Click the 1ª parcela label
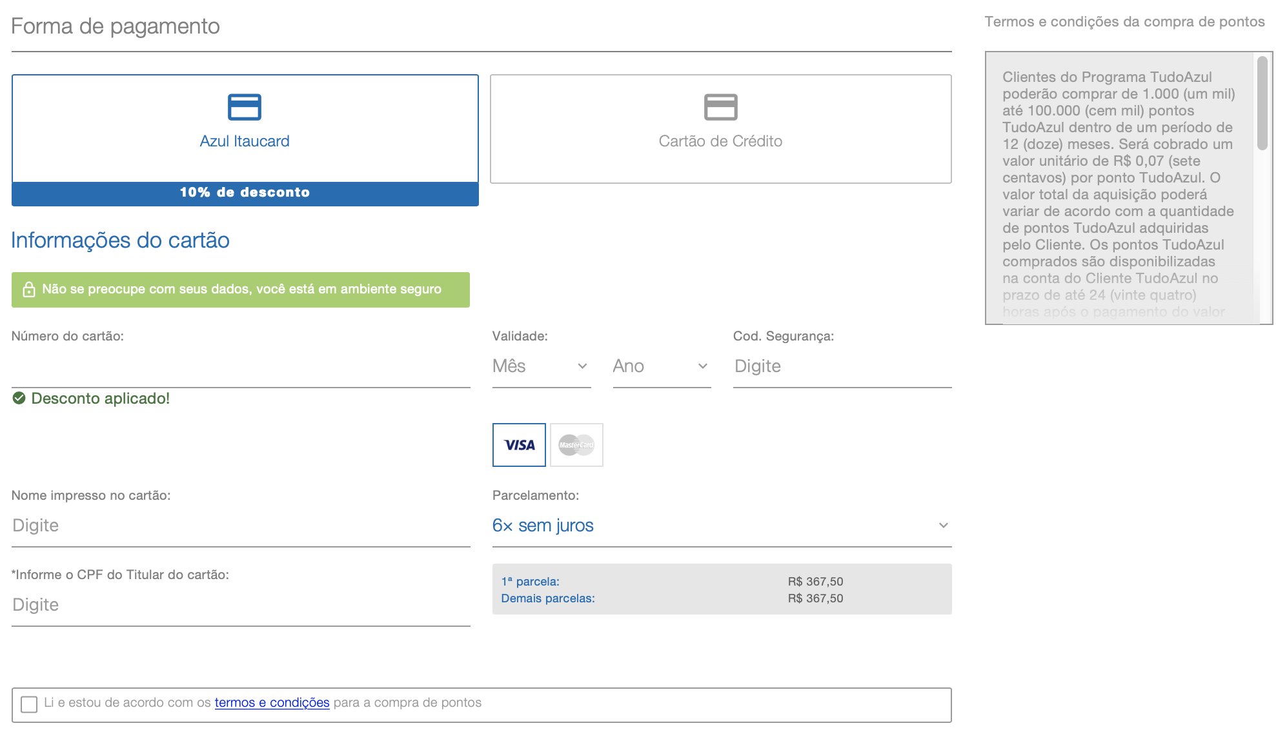The width and height of the screenshot is (1287, 730). click(530, 582)
